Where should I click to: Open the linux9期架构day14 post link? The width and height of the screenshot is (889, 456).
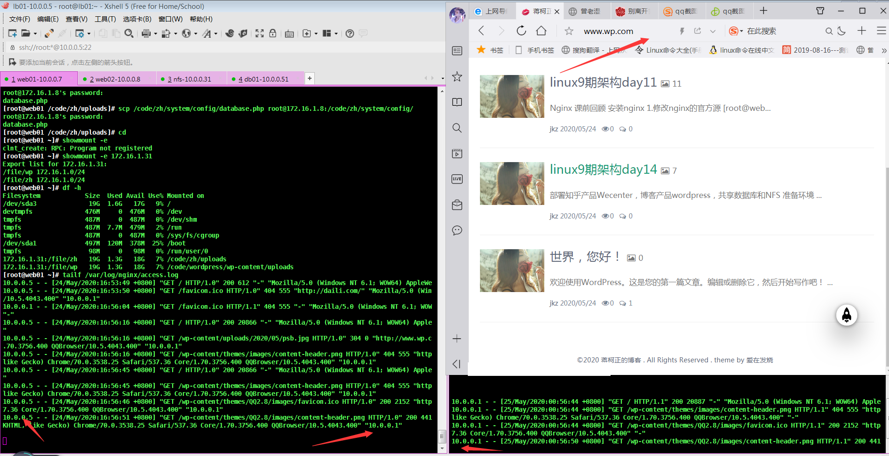tap(603, 170)
